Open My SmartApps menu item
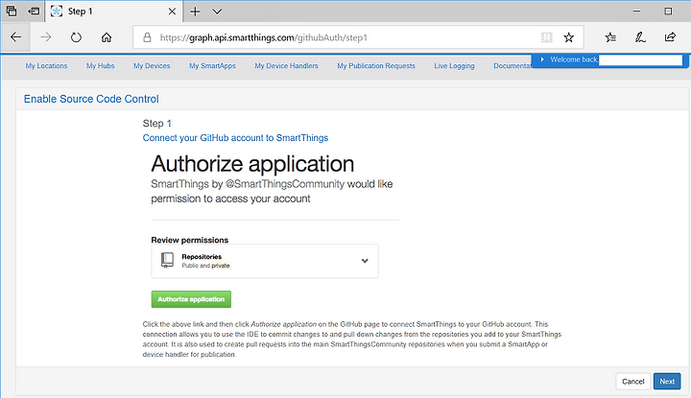 (212, 65)
